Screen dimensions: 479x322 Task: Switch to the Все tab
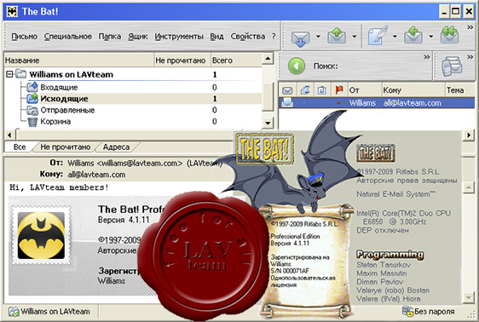(20, 147)
